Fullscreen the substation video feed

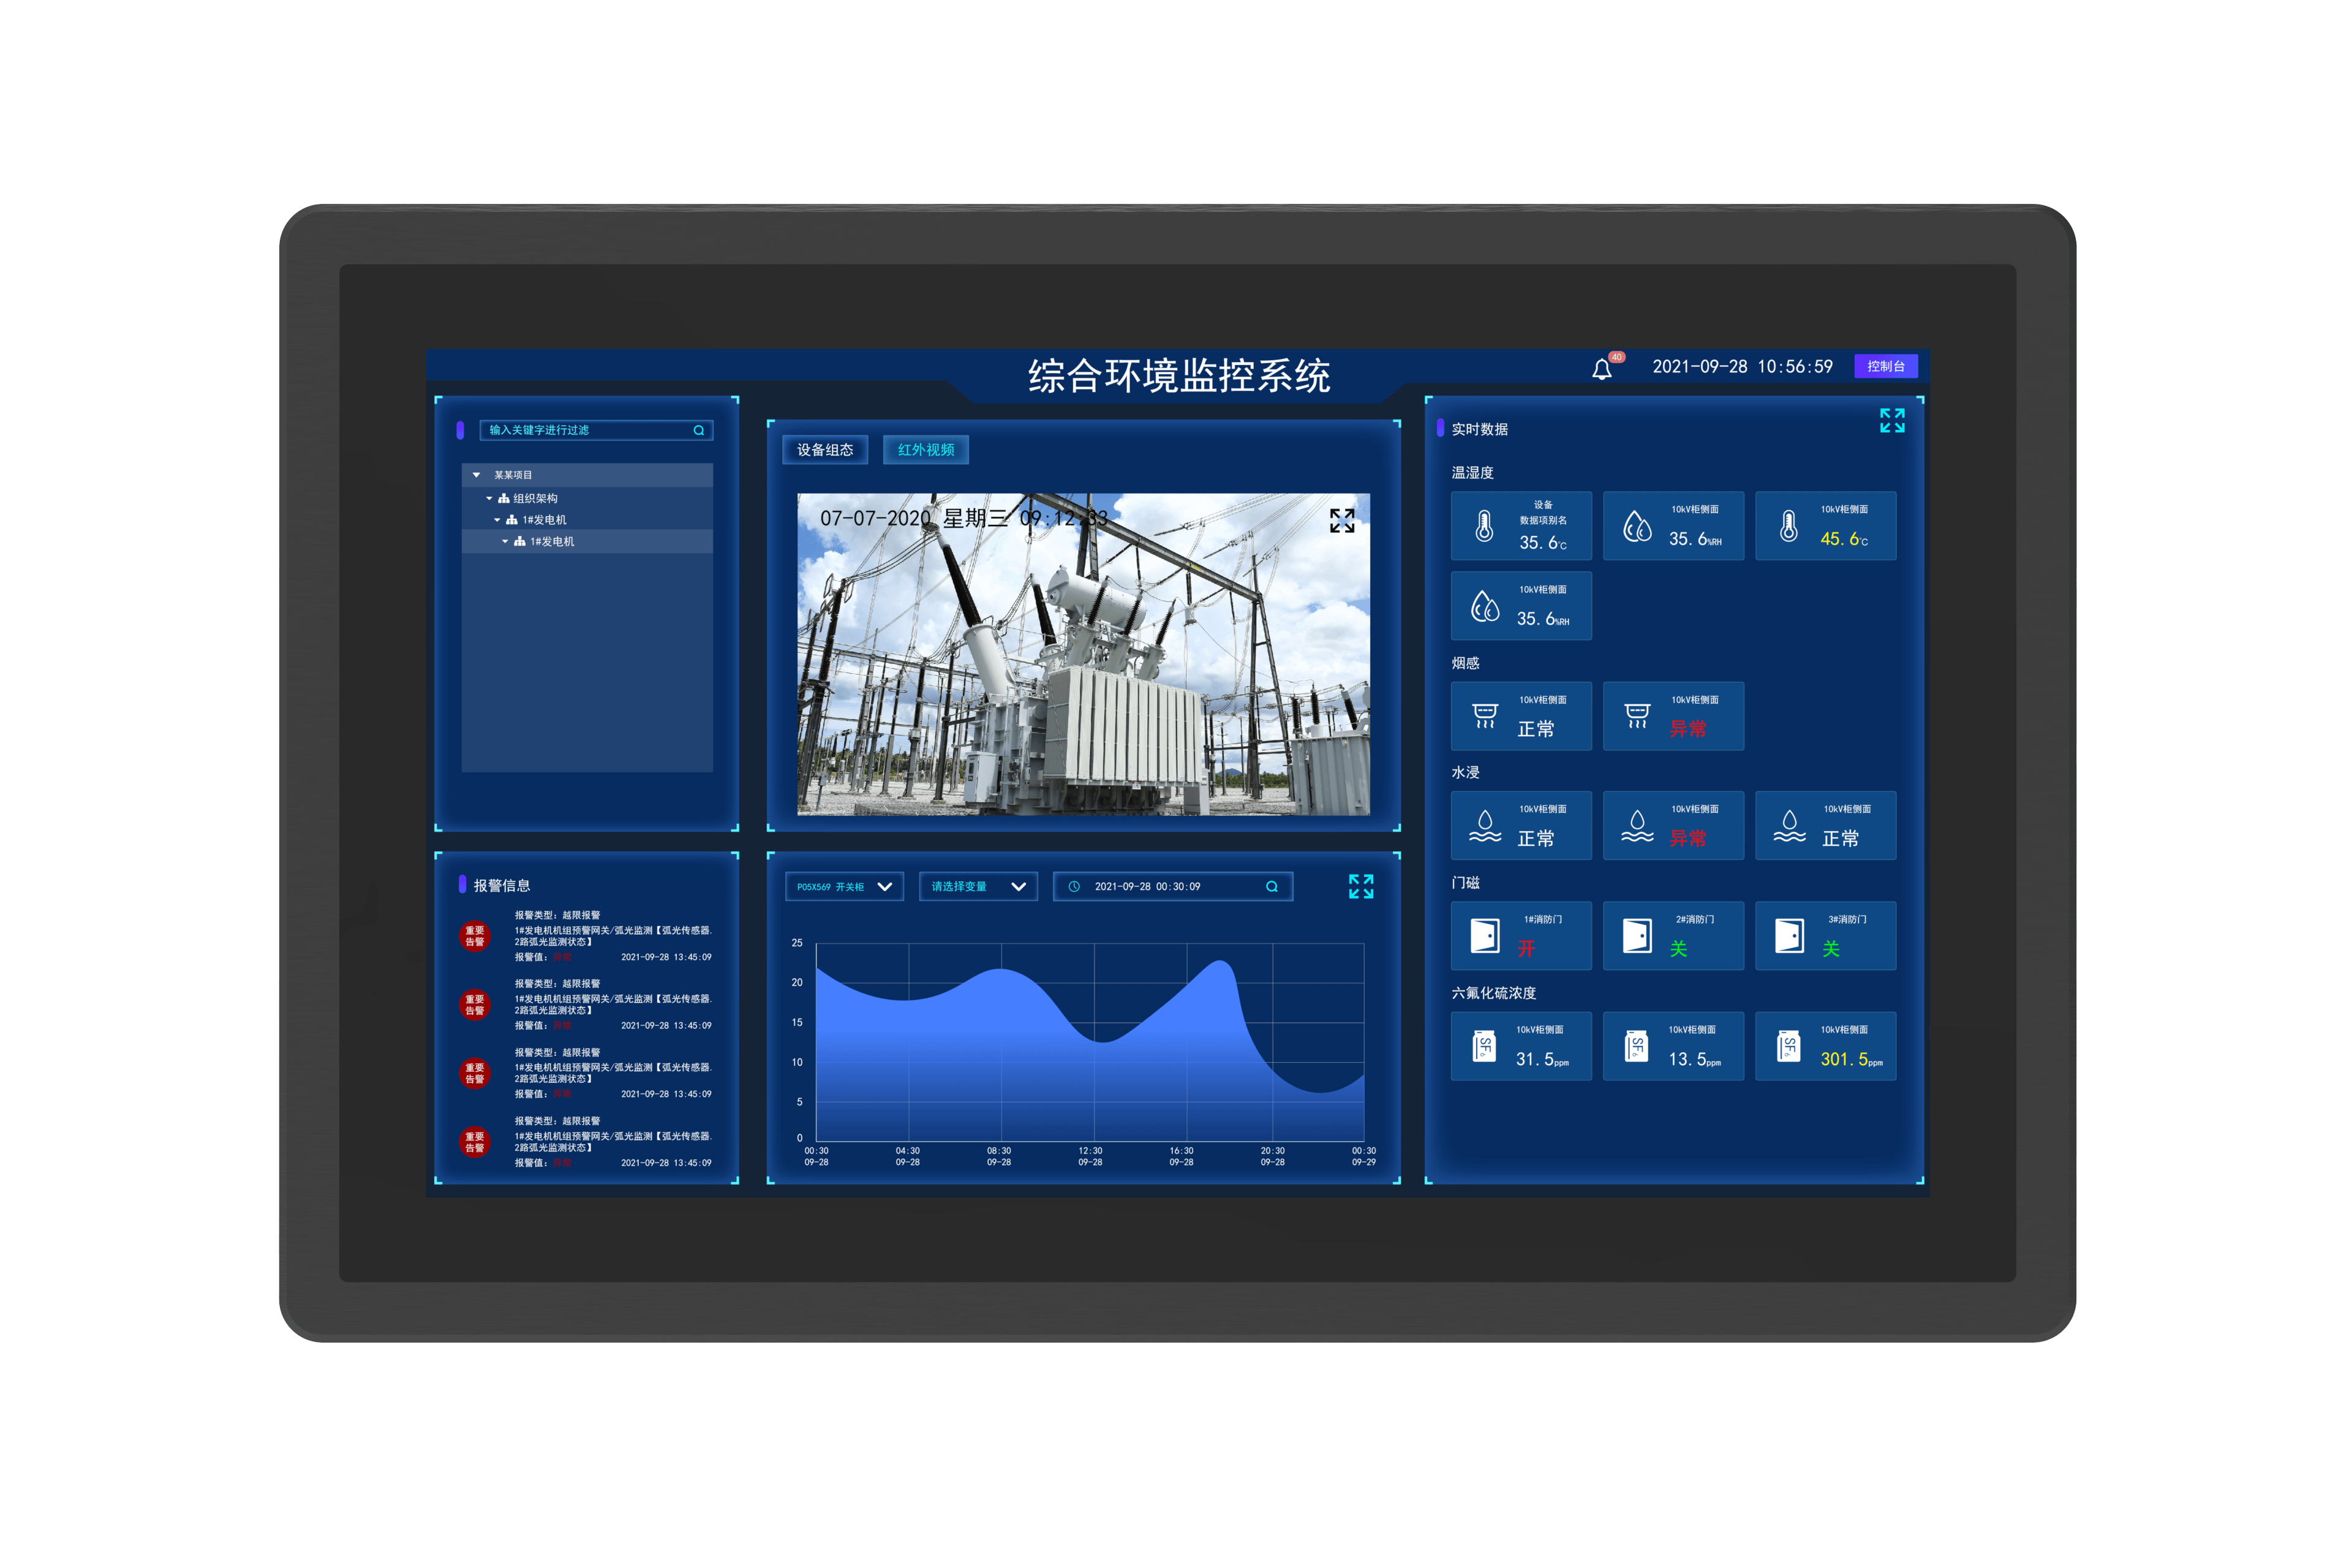click(x=1342, y=520)
